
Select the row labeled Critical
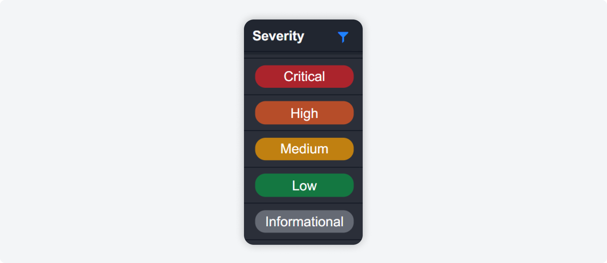[x=304, y=77]
